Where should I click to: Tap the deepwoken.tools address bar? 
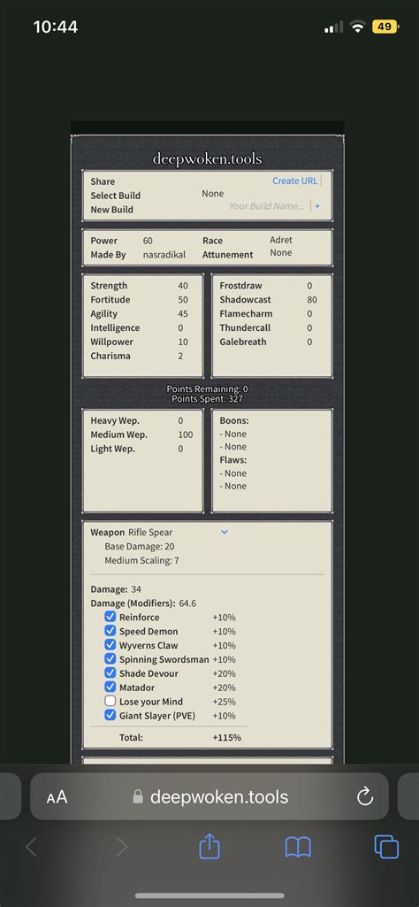209,797
